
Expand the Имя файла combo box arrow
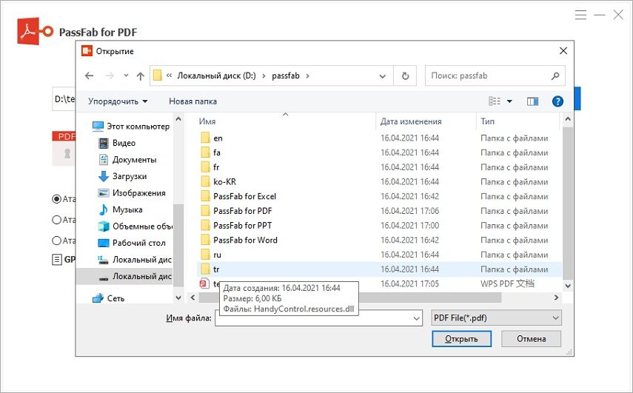click(x=417, y=318)
